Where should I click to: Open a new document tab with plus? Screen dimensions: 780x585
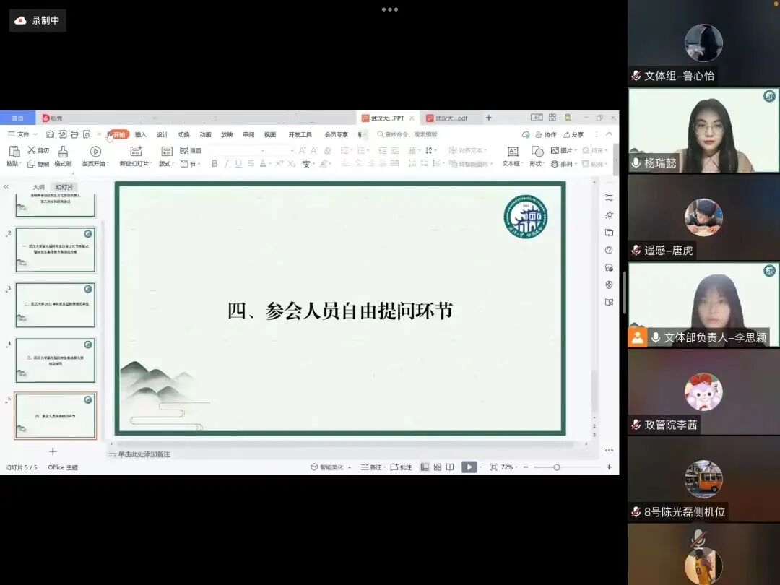pyautogui.click(x=488, y=118)
